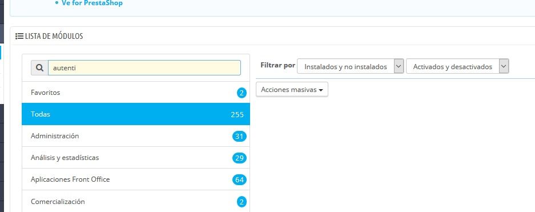Select the Todas category
Screen dimensions: 535x212
point(136,114)
